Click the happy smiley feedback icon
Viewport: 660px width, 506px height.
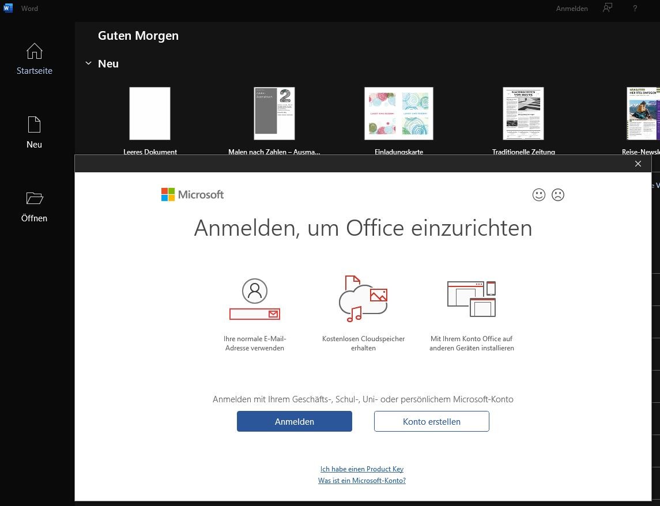pyautogui.click(x=538, y=195)
